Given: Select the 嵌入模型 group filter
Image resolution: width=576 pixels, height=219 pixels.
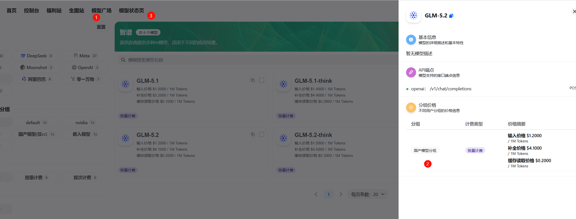Looking at the screenshot, I should 85,134.
